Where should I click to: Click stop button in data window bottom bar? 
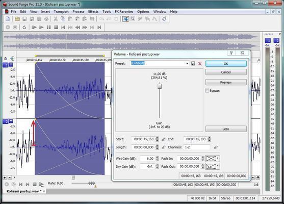pyautogui.click(x=34, y=185)
